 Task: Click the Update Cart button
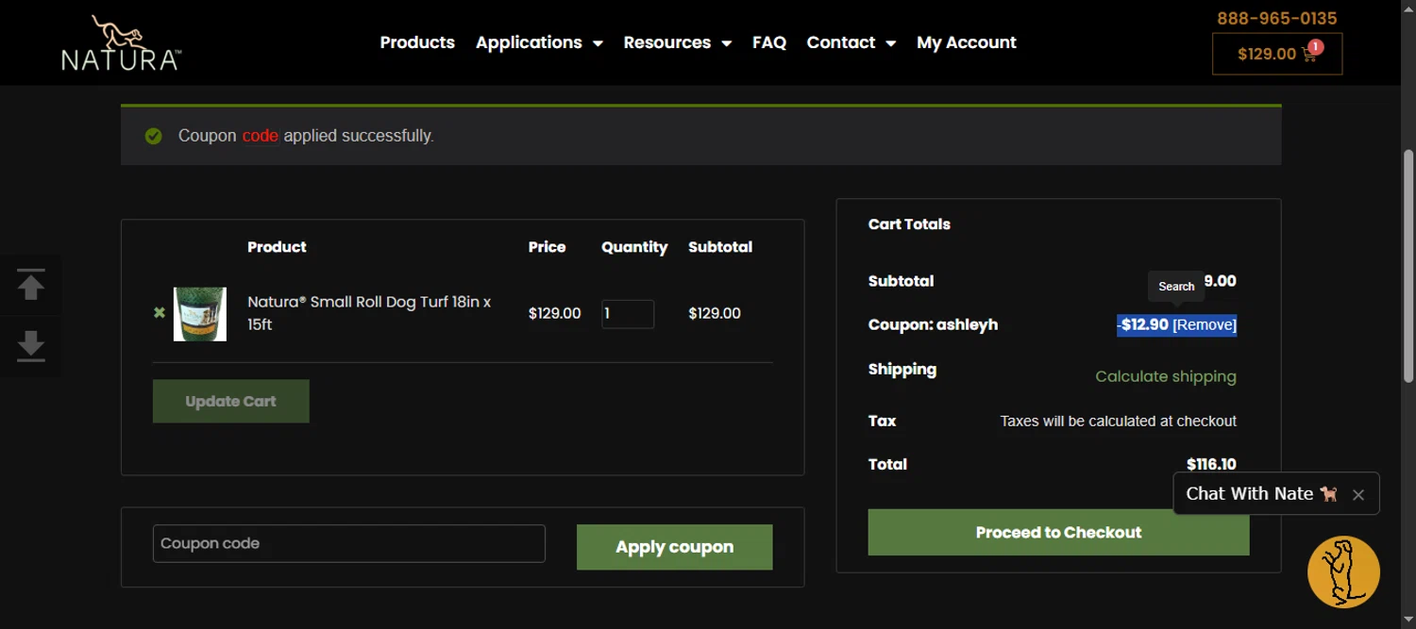pyautogui.click(x=231, y=401)
